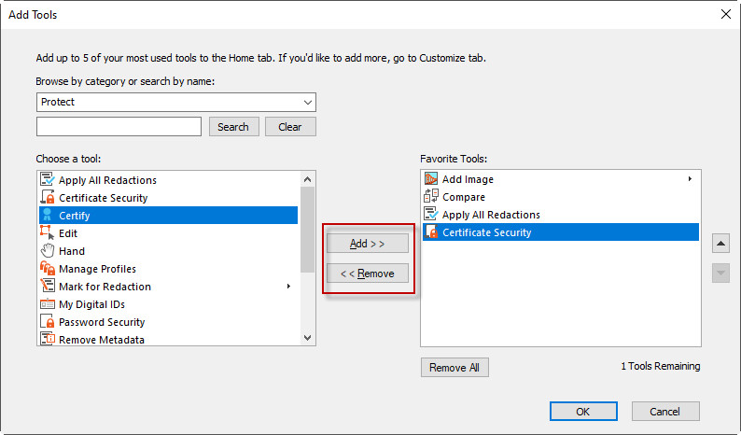Viewport: 741px width, 435px height.
Task: Click the Password Security lock icon
Action: (x=48, y=322)
